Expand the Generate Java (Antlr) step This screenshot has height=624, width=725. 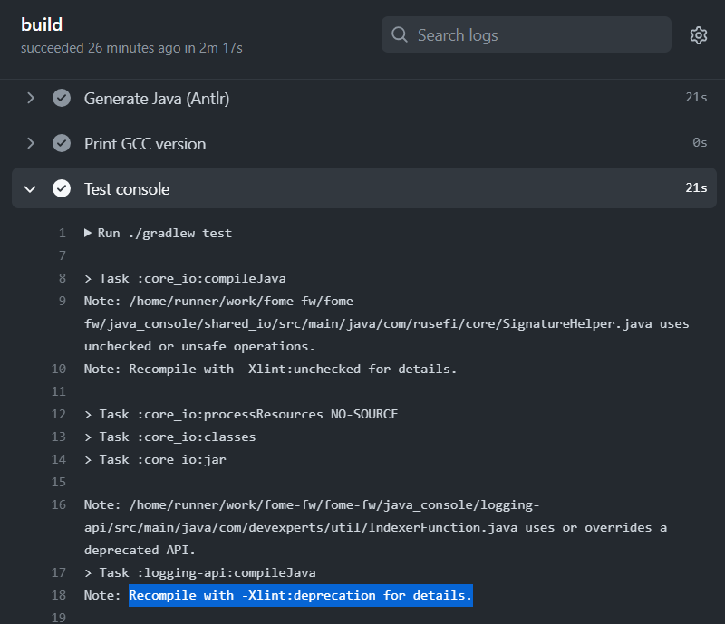(30, 98)
